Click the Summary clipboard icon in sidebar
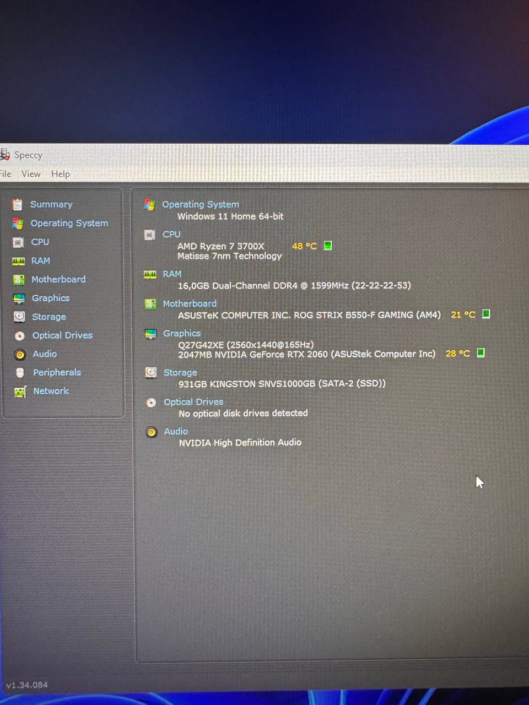This screenshot has width=529, height=705. [x=18, y=205]
